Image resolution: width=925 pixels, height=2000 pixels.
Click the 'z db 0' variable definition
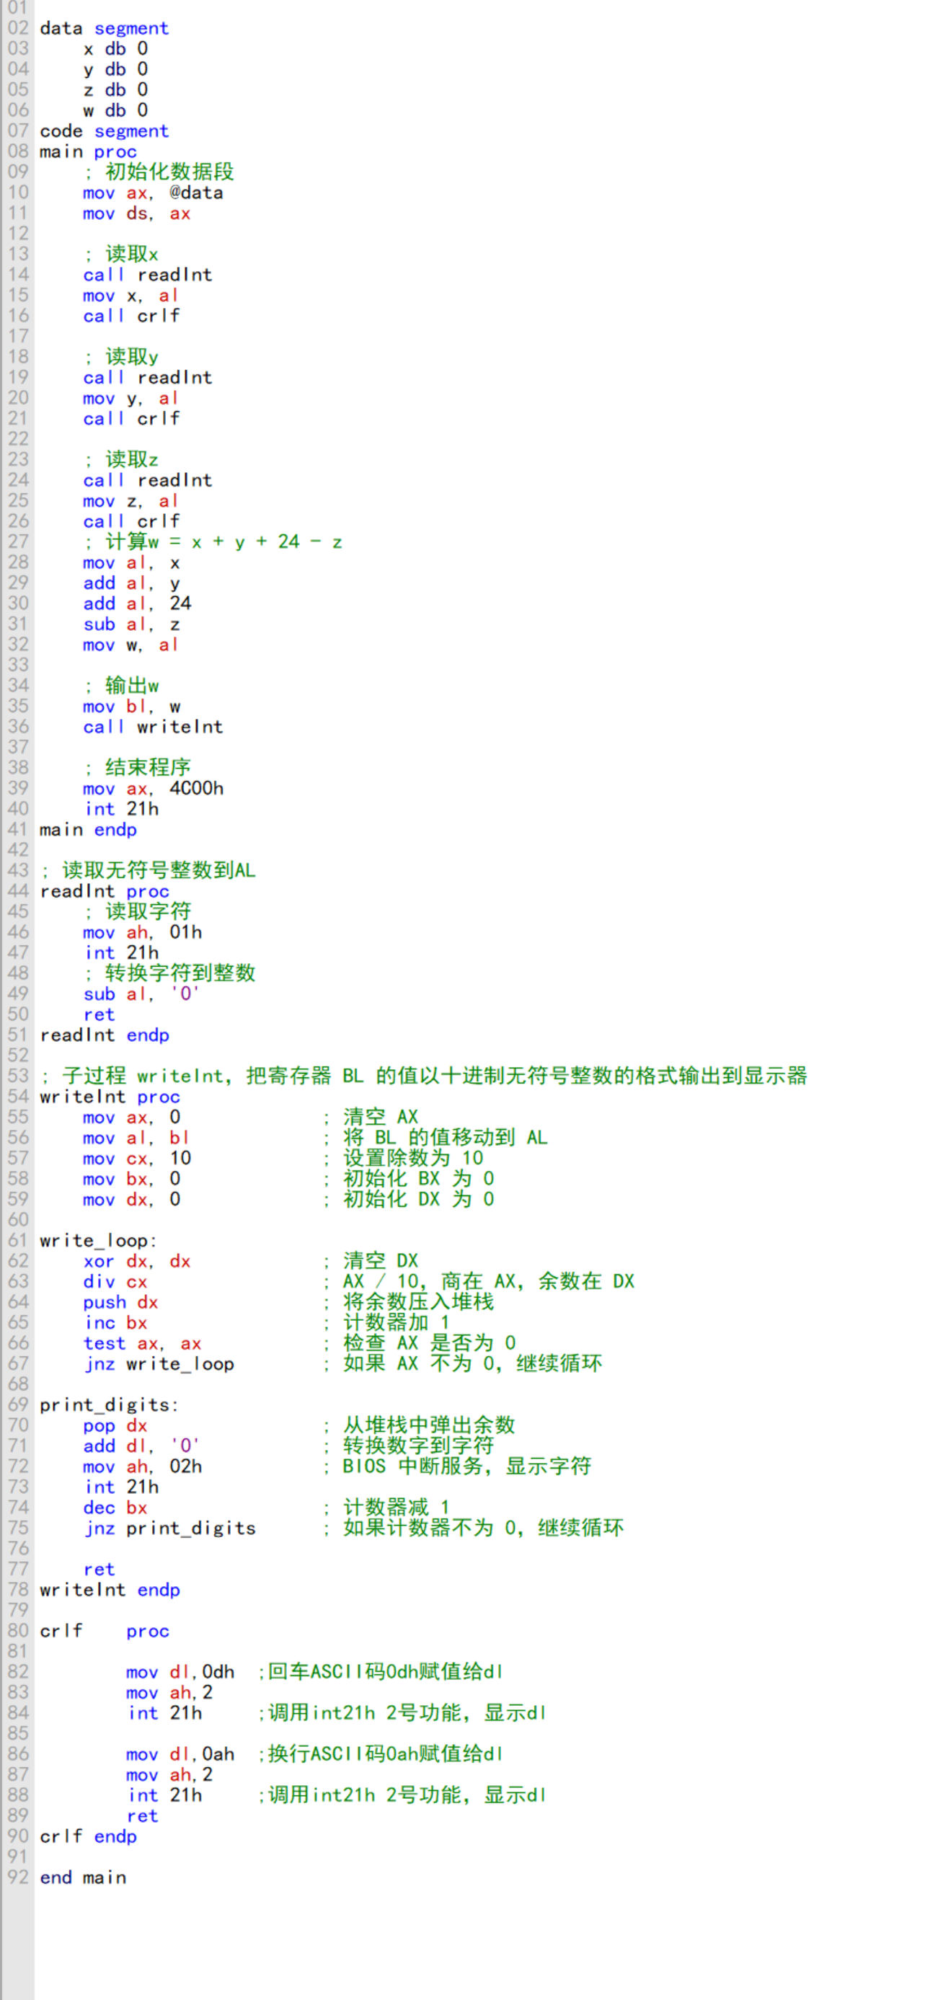116,90
